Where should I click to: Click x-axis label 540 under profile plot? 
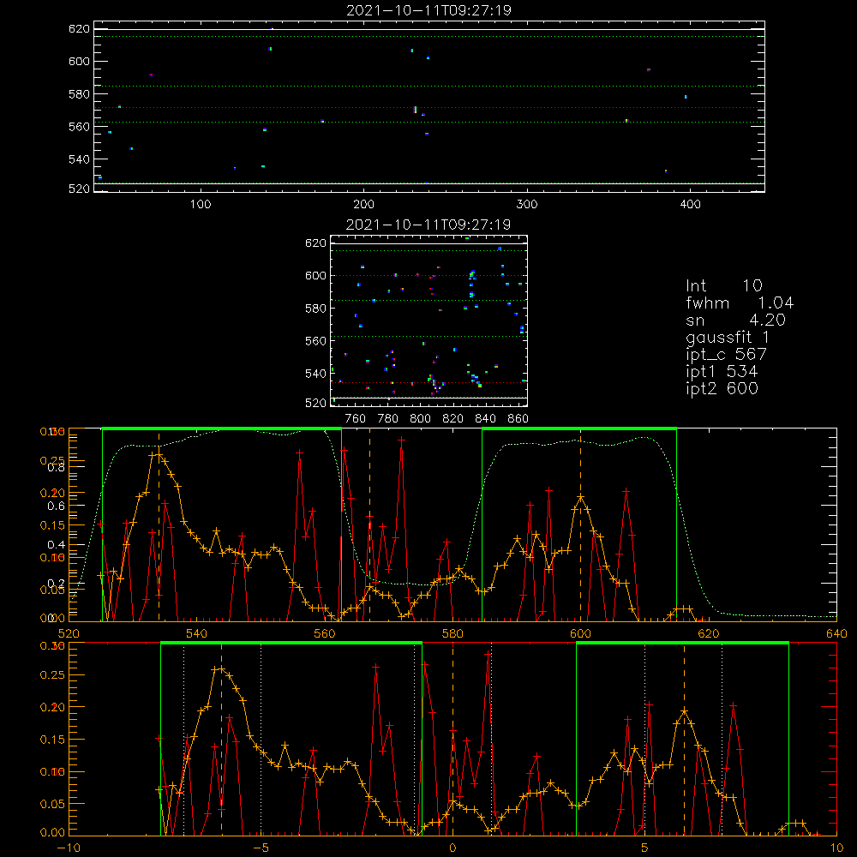click(197, 633)
